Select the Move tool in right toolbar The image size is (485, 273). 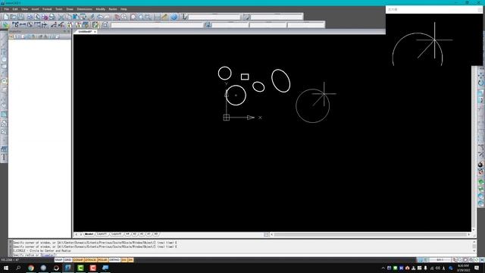click(x=480, y=75)
